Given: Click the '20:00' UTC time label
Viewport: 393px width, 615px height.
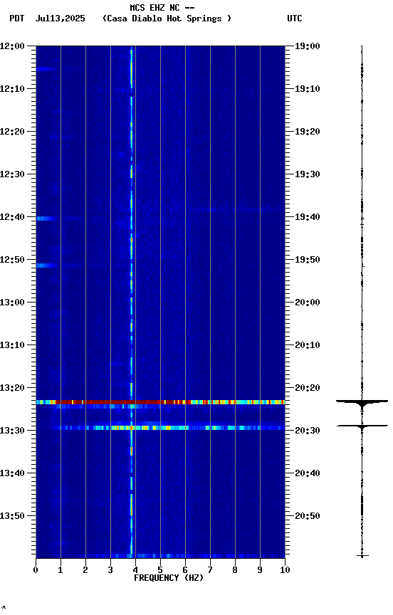Looking at the screenshot, I should click(308, 303).
